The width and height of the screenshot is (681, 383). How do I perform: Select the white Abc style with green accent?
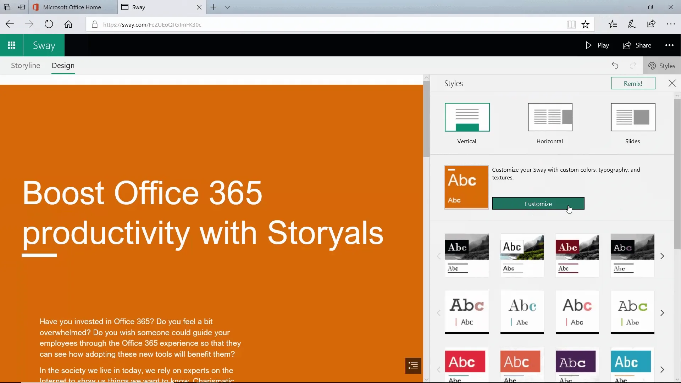632,312
